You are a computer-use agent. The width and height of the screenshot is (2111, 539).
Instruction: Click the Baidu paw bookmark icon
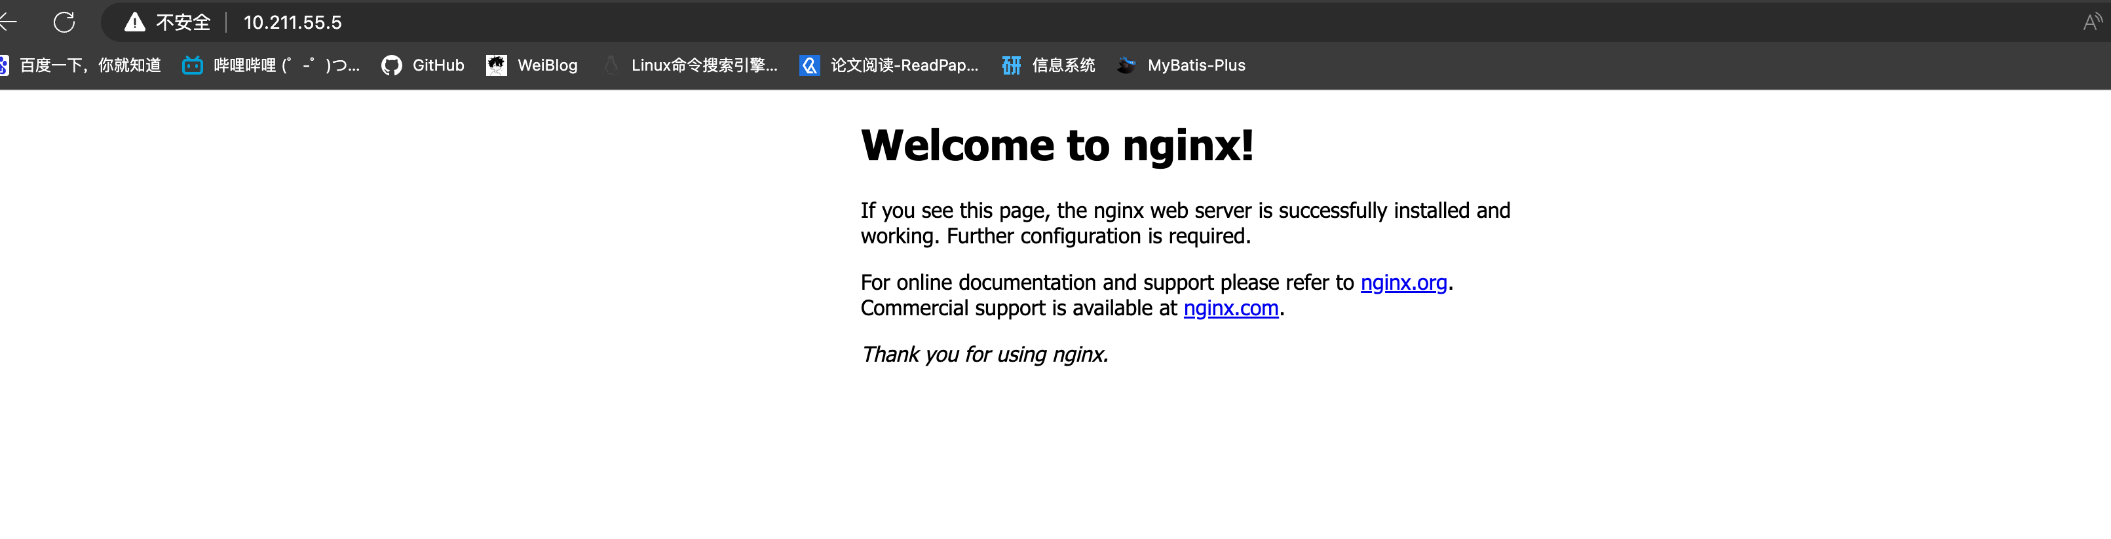[x=4, y=65]
